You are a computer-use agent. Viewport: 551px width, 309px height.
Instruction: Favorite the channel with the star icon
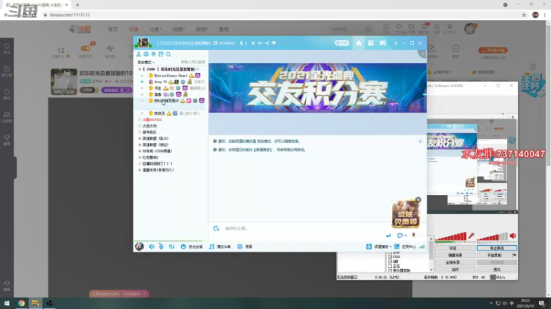pos(253,43)
